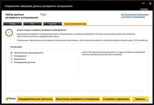Click Сохранить параметры button

coord(116,99)
